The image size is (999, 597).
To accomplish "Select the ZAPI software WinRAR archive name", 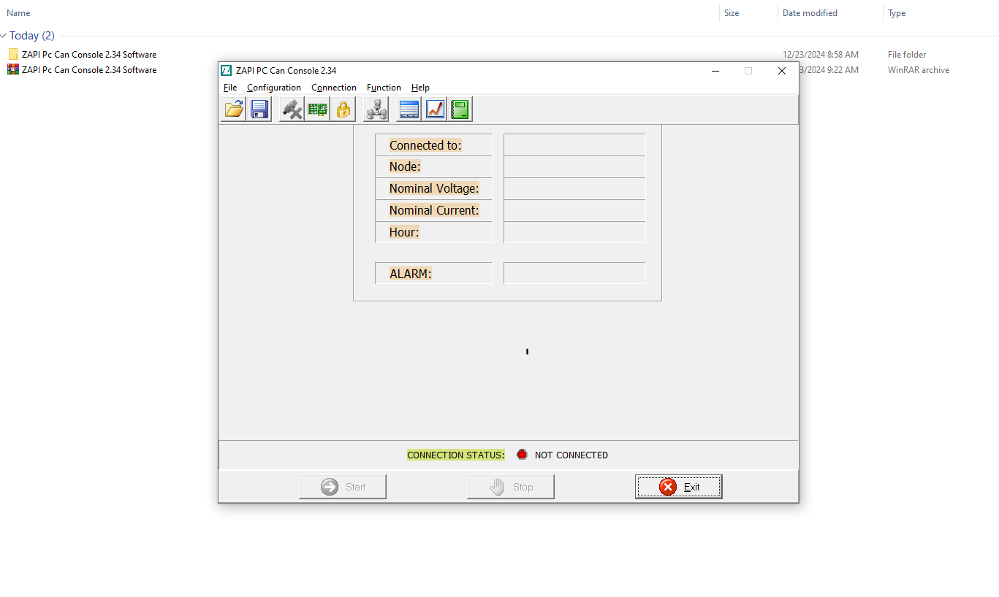I will pos(89,70).
